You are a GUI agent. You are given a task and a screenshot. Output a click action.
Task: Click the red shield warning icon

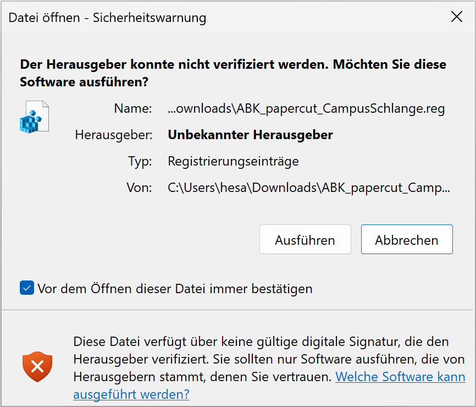point(37,367)
